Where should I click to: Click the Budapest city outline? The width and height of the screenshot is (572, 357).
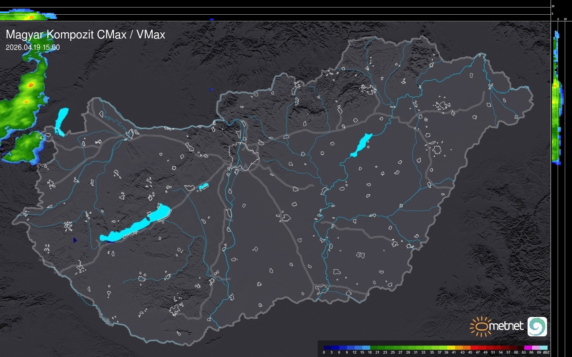coord(244,157)
